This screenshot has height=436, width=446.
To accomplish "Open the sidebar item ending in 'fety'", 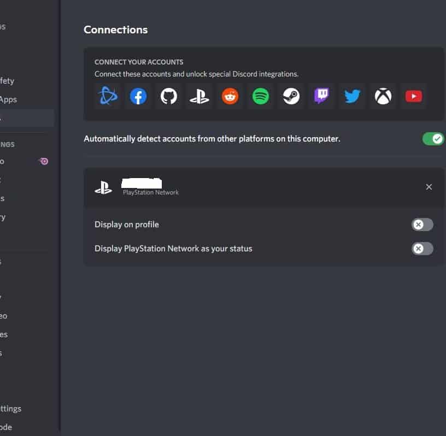I will pyautogui.click(x=7, y=81).
